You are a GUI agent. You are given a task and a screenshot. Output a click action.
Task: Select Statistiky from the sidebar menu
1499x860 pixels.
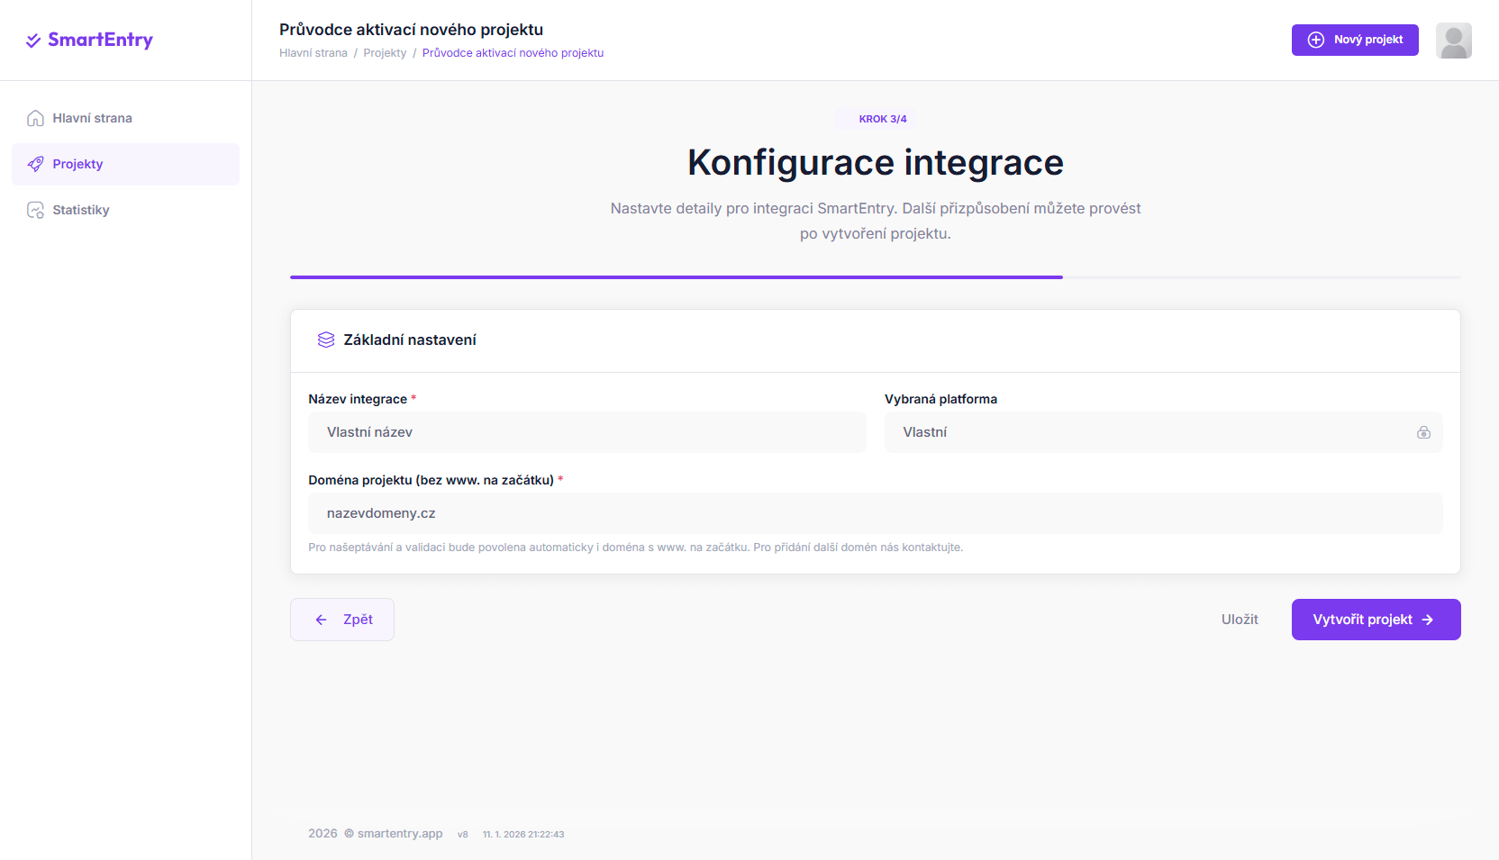pyautogui.click(x=81, y=210)
